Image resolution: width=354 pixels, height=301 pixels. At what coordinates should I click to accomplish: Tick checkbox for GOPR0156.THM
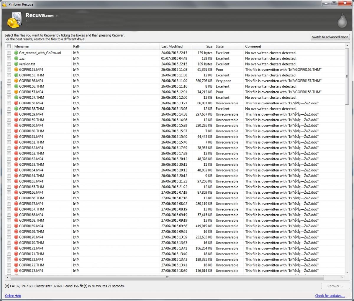point(9,86)
